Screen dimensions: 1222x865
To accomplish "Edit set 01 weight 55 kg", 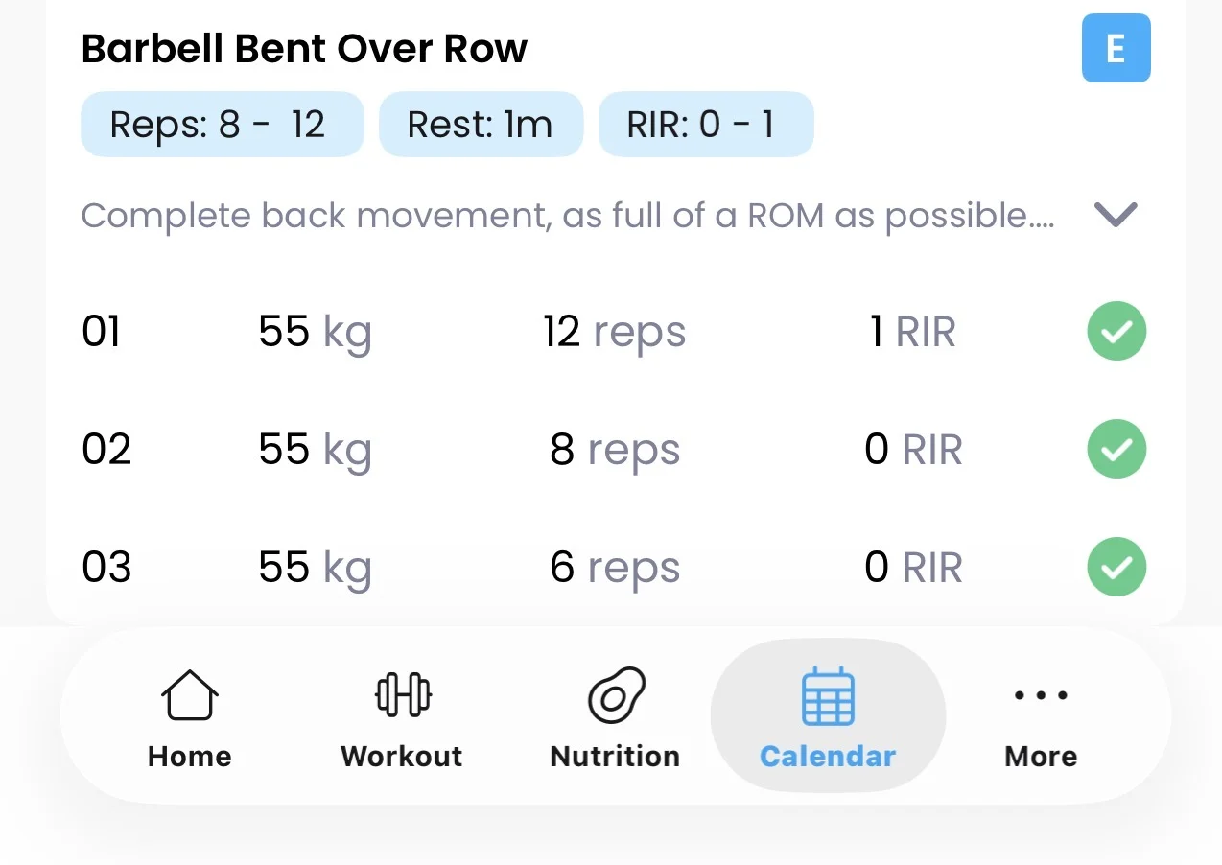I will pyautogui.click(x=315, y=332).
